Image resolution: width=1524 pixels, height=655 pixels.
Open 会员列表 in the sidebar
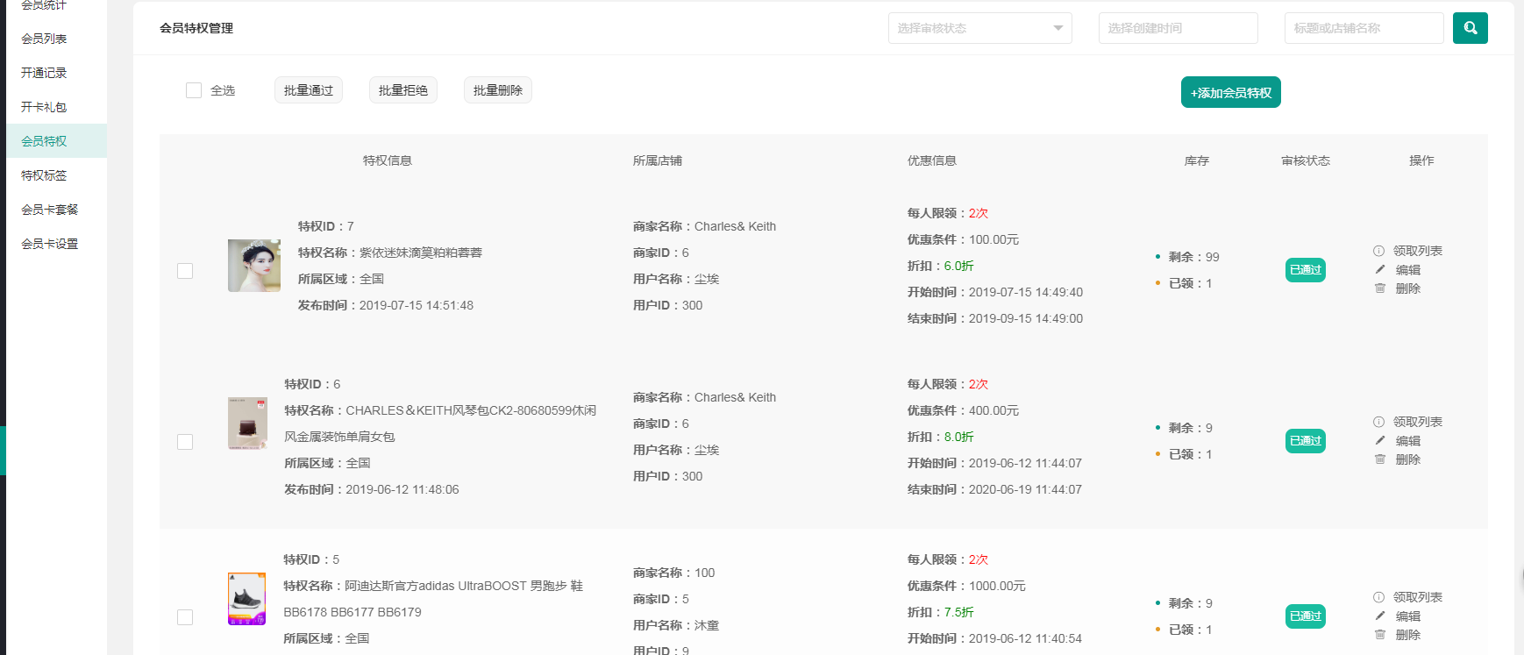click(x=44, y=39)
